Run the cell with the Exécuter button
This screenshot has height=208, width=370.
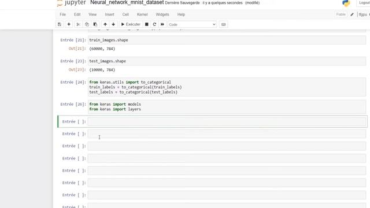[131, 24]
